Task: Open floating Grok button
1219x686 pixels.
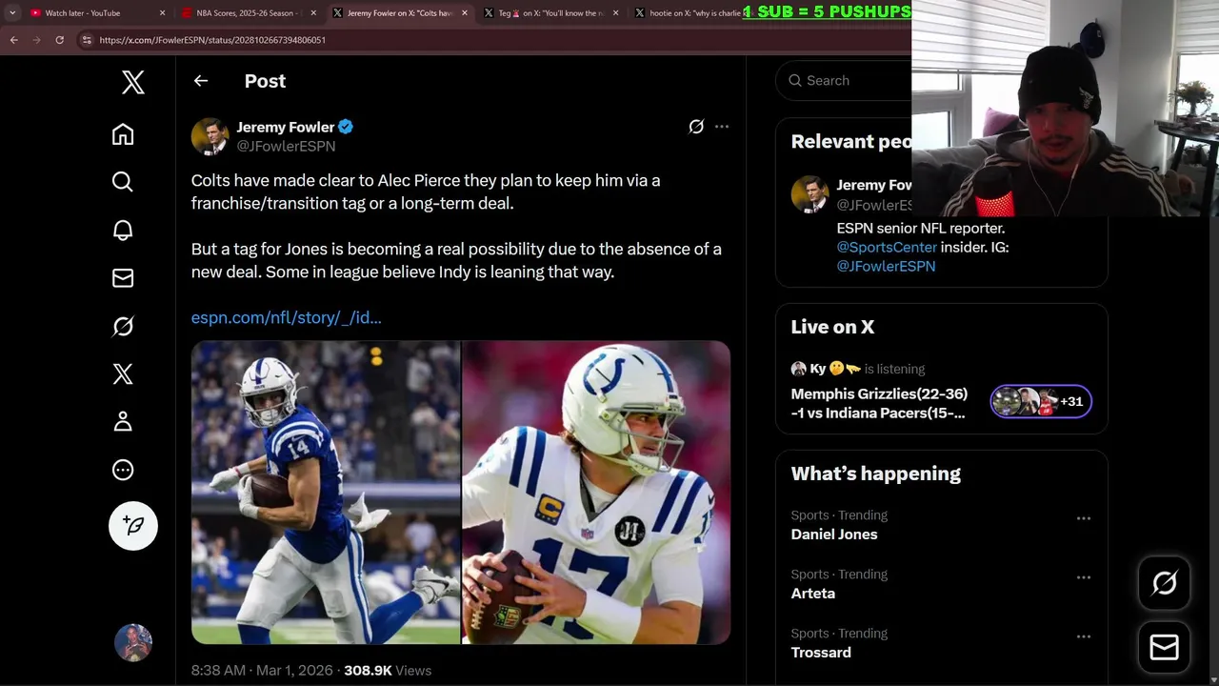Action: click(1165, 583)
